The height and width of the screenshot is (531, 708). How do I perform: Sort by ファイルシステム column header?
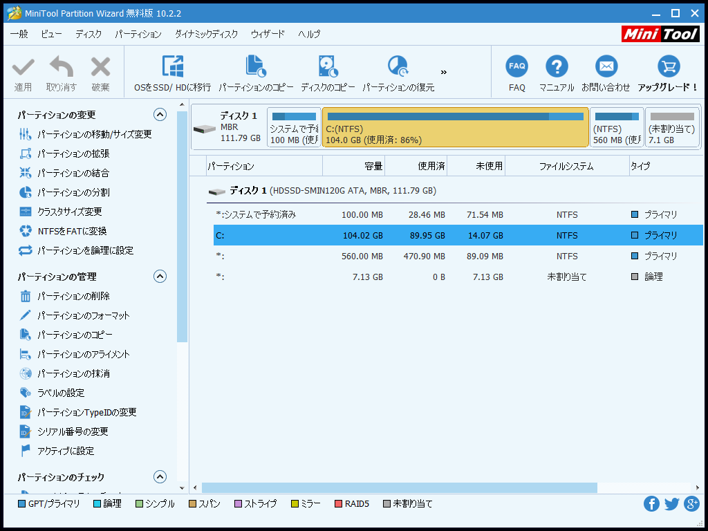tap(567, 166)
